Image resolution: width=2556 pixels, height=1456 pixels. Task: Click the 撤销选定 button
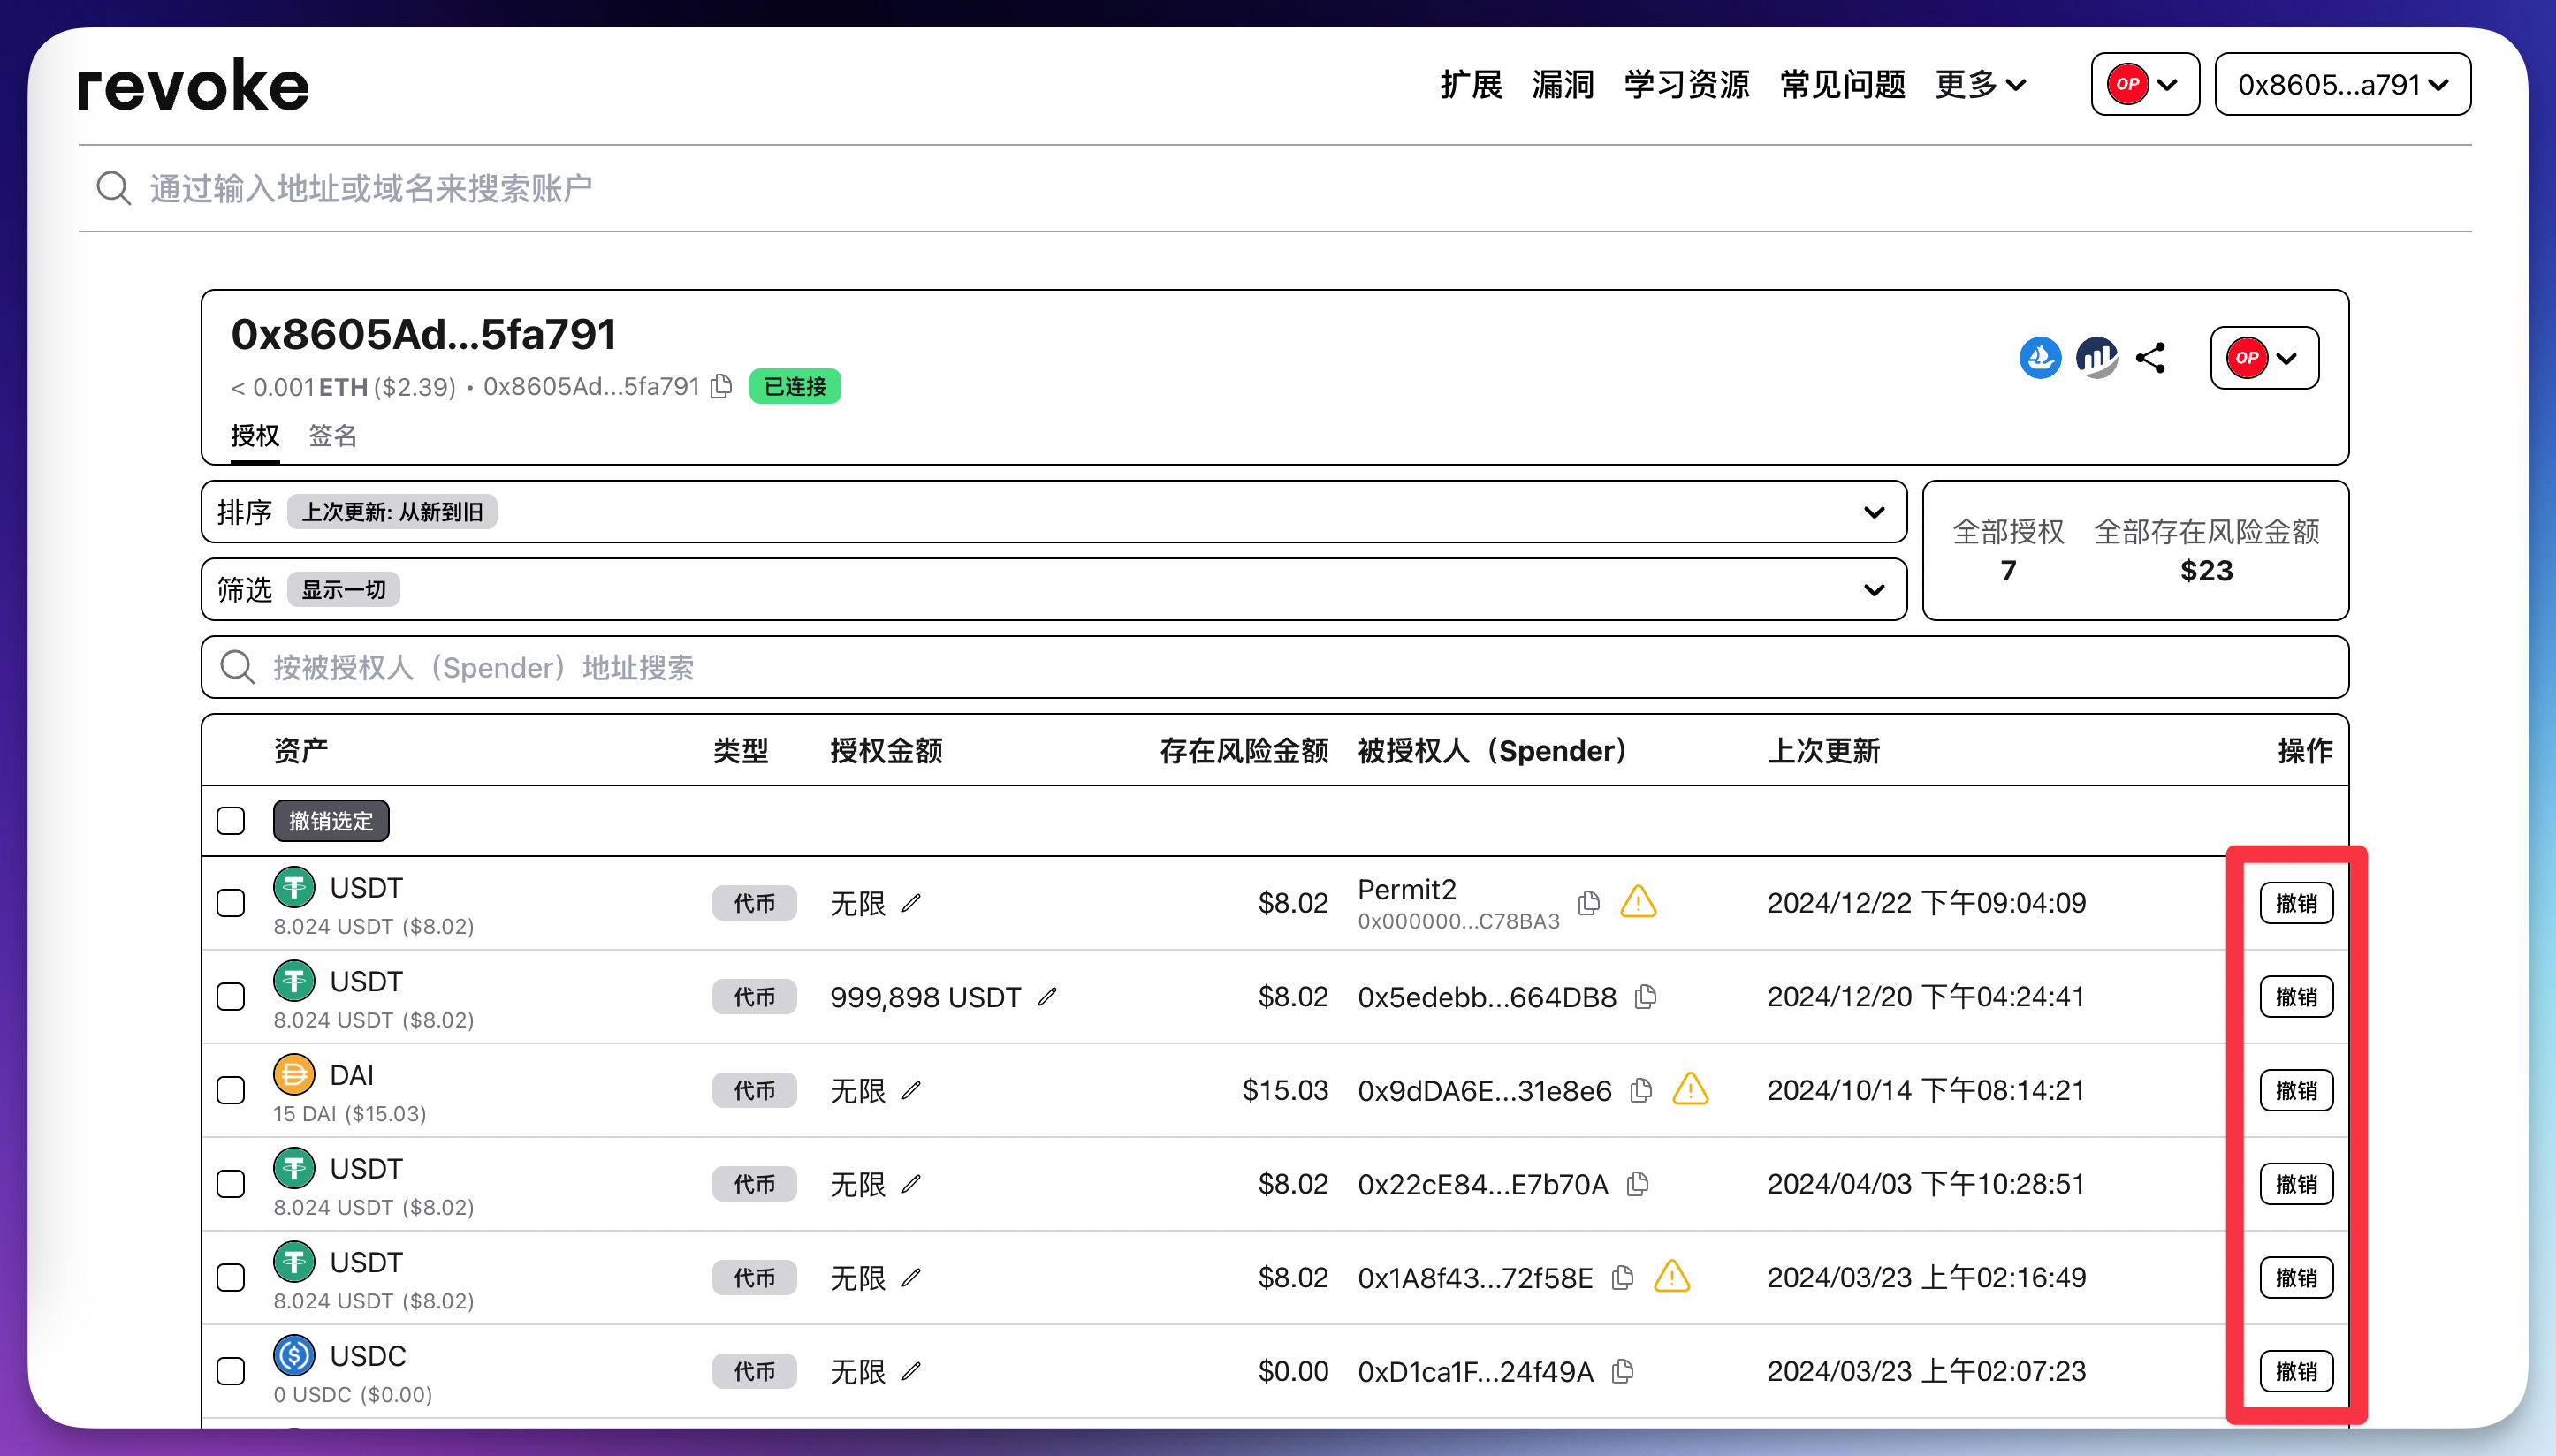tap(331, 821)
